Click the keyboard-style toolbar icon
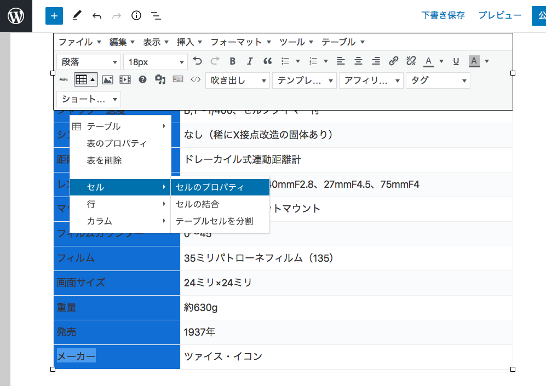 point(178,79)
